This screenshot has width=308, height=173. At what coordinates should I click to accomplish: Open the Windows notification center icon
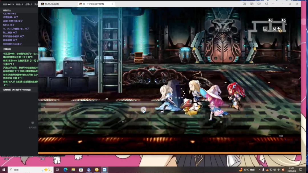[301, 170]
